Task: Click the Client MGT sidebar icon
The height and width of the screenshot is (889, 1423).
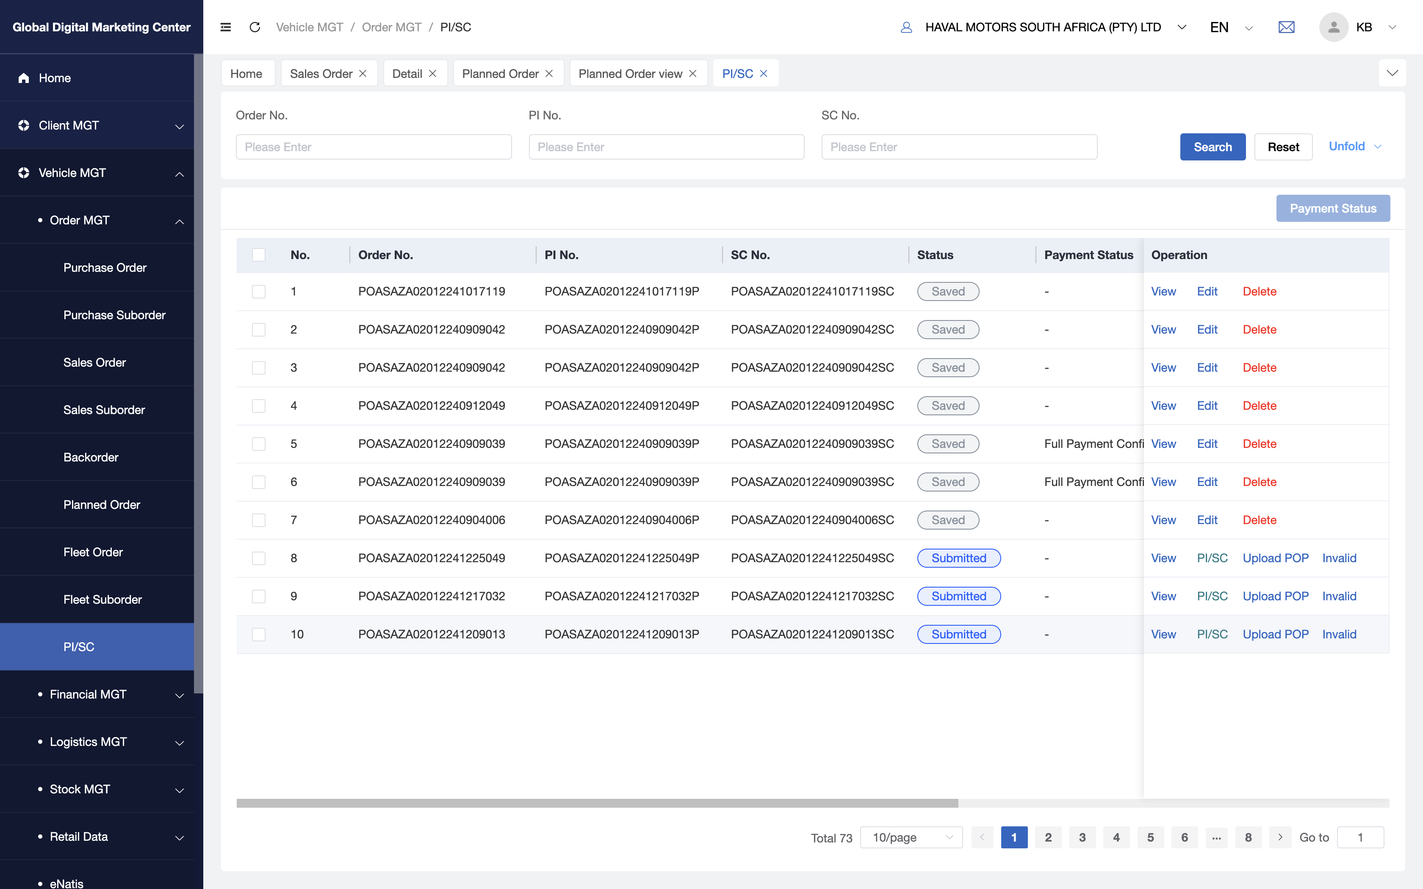Action: (24, 125)
